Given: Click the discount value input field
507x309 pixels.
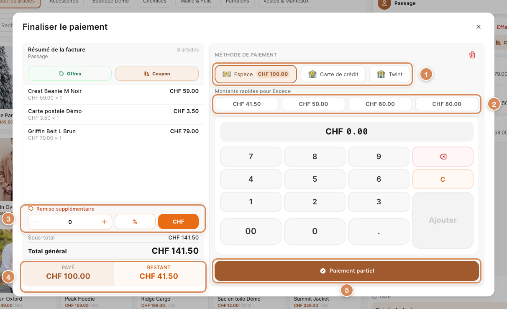Looking at the screenshot, I should [x=70, y=222].
